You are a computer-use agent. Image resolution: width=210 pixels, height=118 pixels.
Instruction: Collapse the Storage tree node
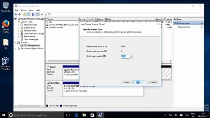[15, 42]
